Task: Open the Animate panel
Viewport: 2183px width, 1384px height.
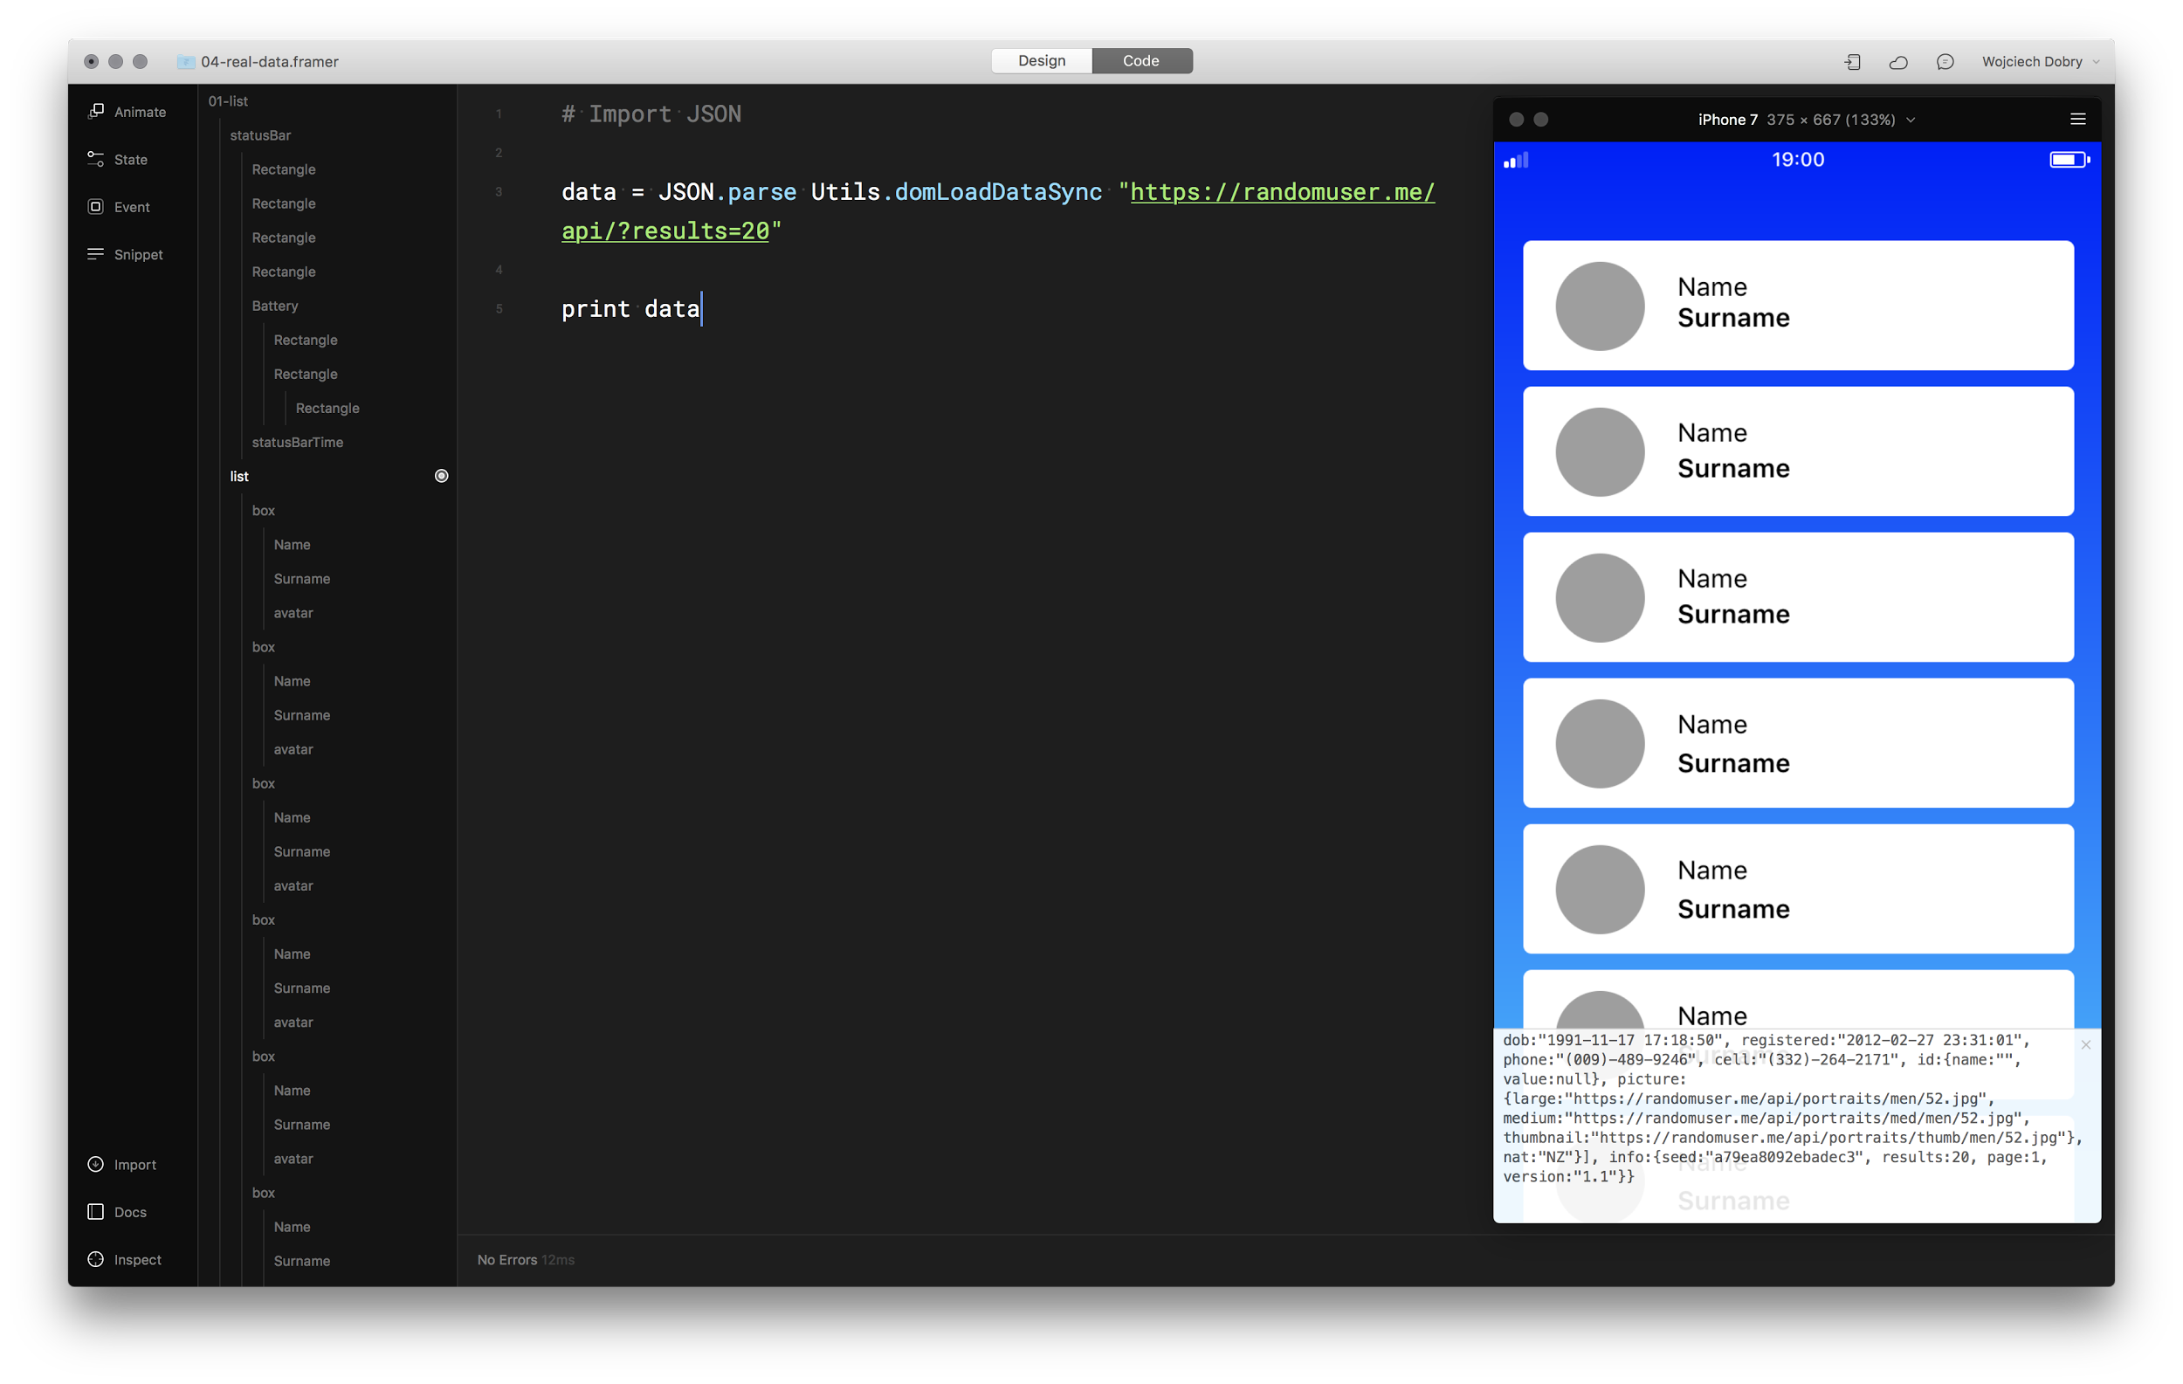Action: tap(127, 112)
